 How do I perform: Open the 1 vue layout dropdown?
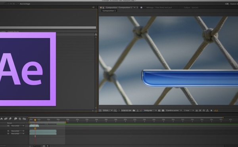[x=189, y=111]
